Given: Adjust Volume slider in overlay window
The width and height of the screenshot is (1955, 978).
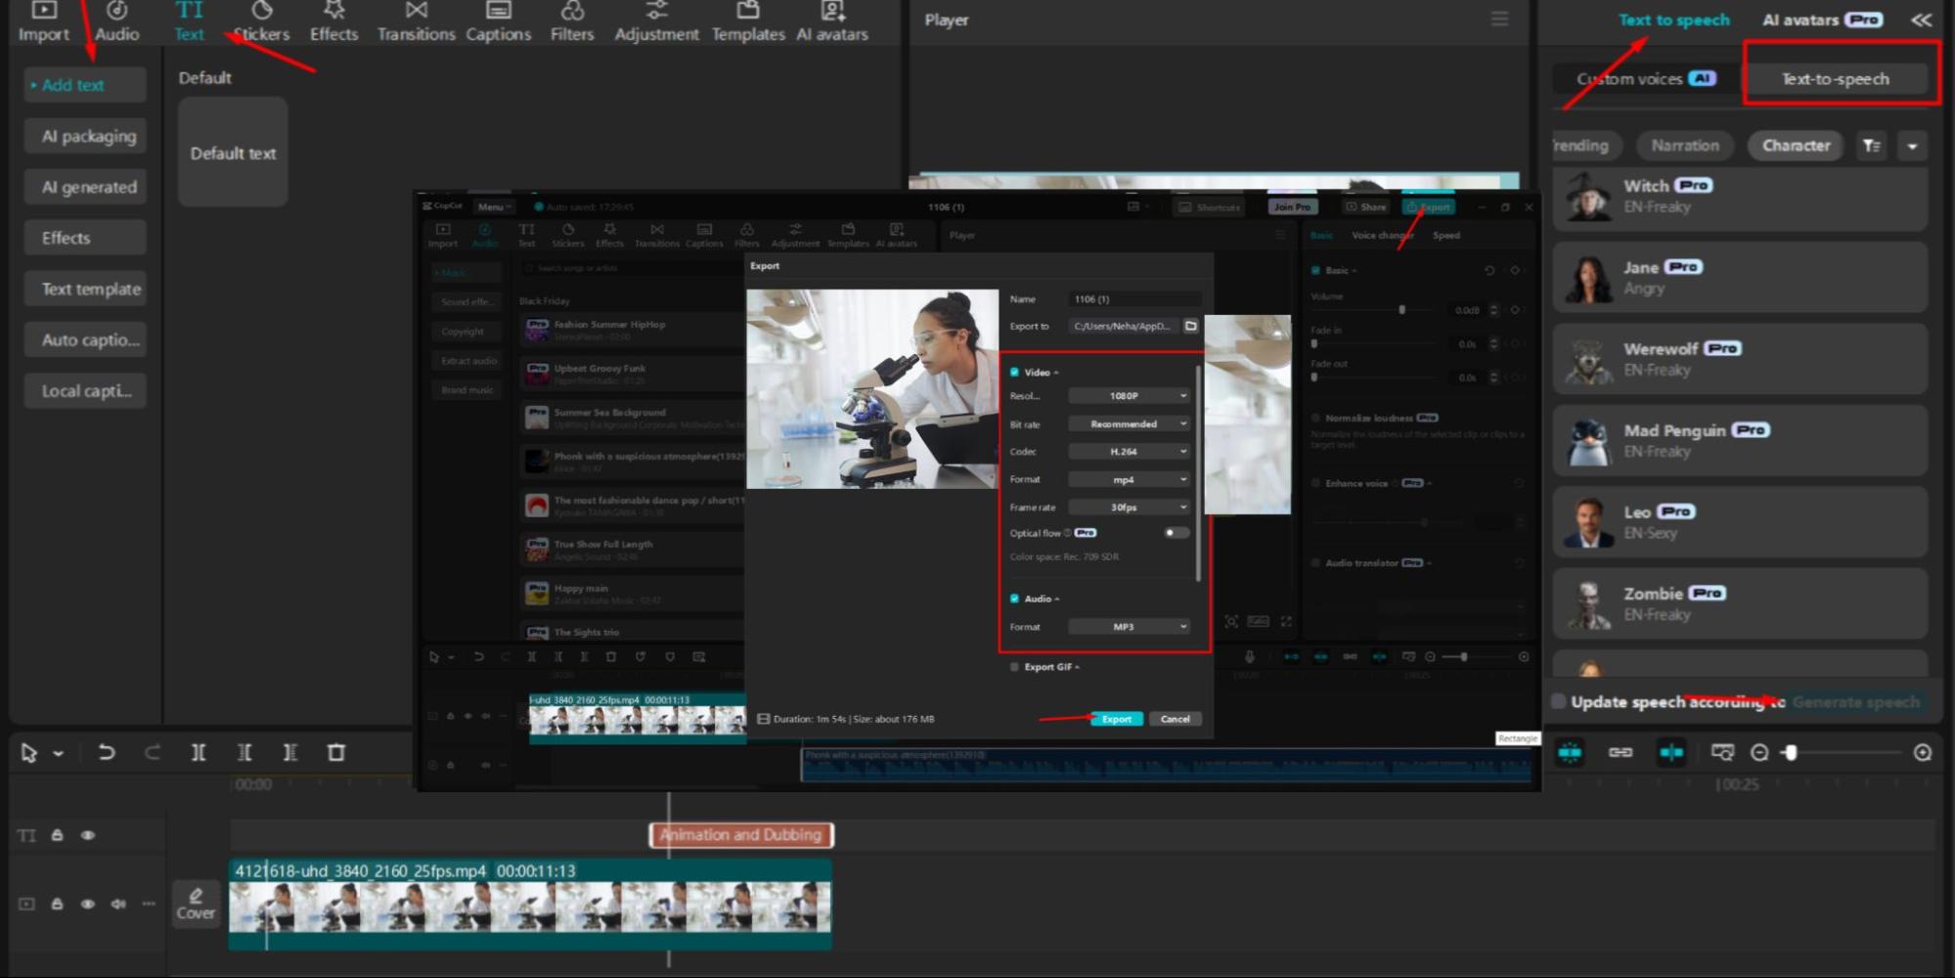Looking at the screenshot, I should pos(1401,309).
